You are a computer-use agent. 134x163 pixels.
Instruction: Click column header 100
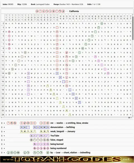click(57, 17)
